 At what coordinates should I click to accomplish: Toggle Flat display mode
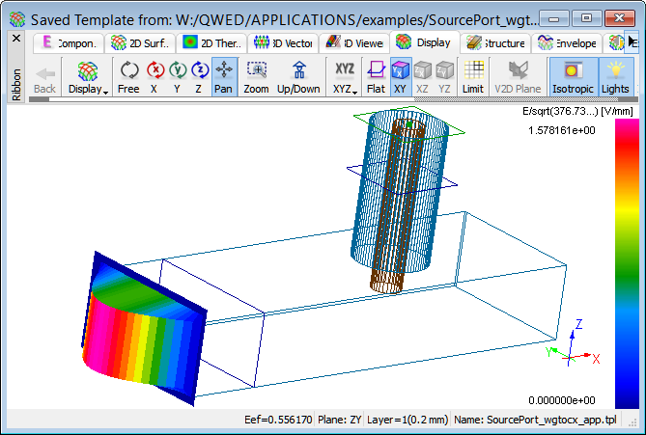coord(376,76)
